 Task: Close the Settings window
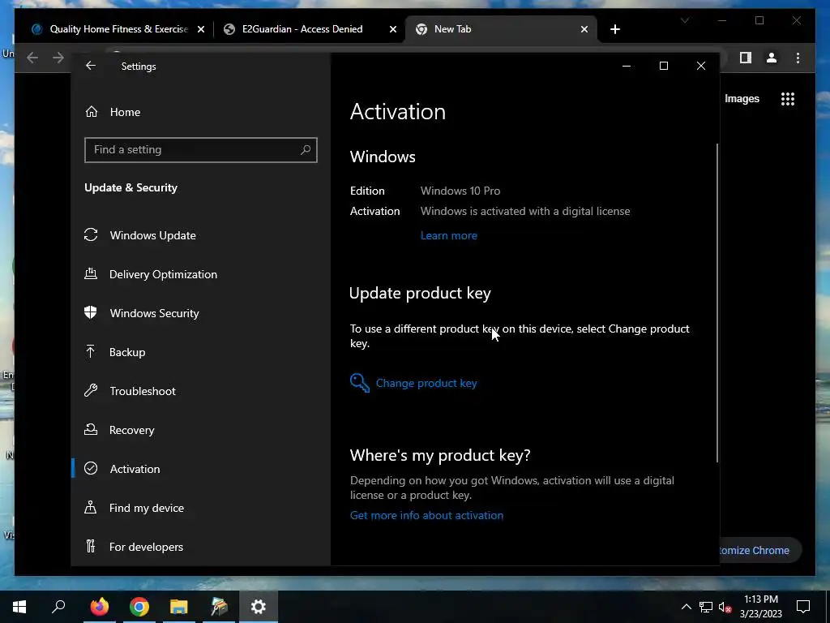point(701,66)
